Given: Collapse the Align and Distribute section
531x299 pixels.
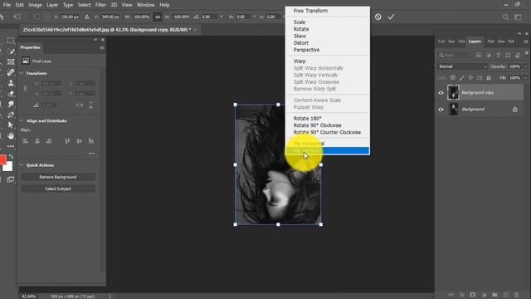Looking at the screenshot, I should tap(22, 120).
